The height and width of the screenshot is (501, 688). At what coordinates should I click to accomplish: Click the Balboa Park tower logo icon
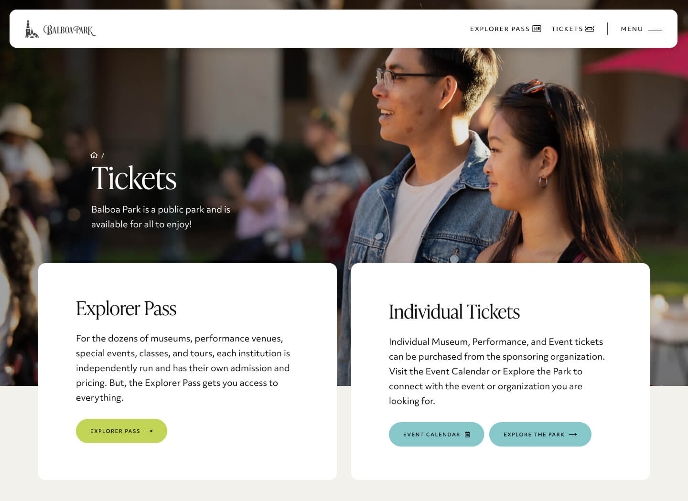point(32,29)
